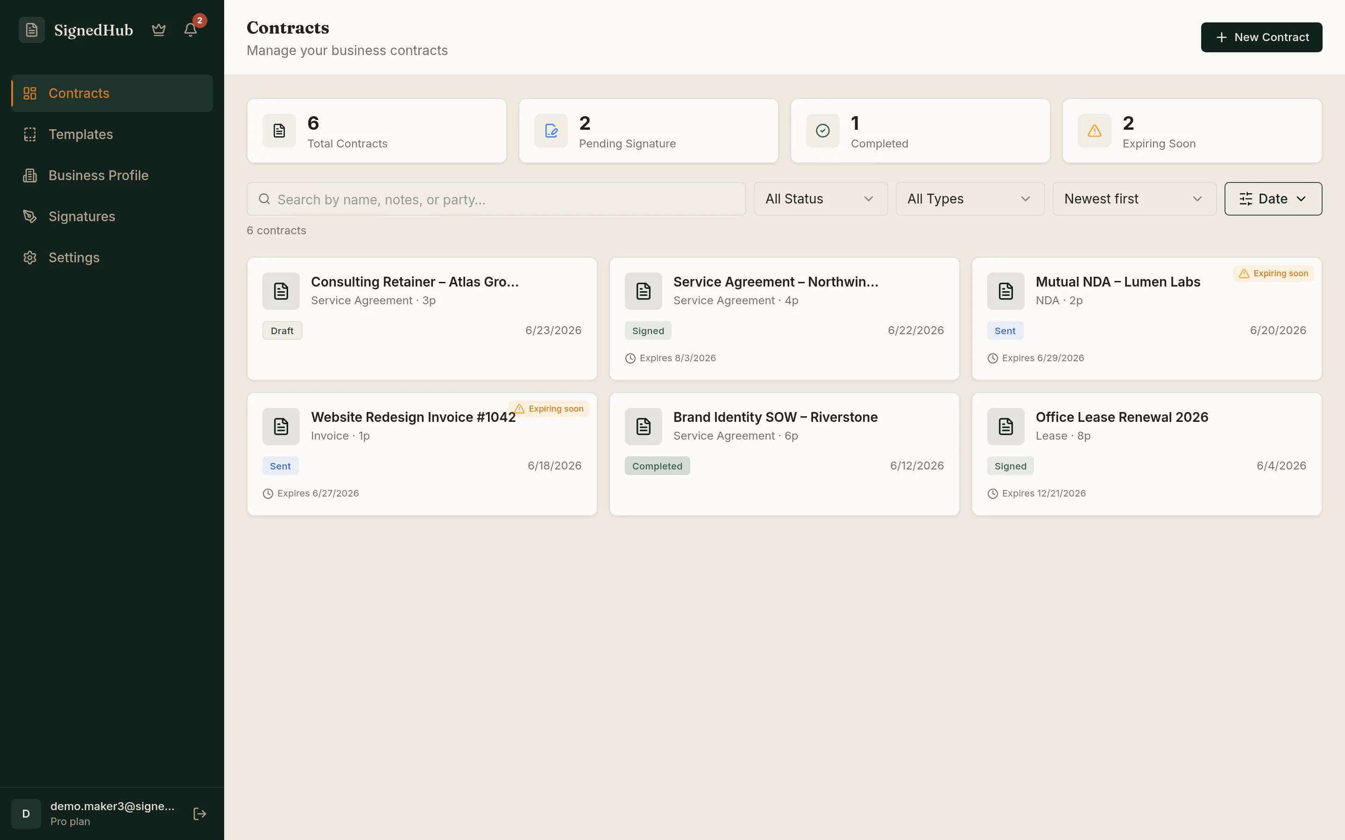Go to Contracts in sidebar
This screenshot has height=840, width=1345.
click(x=112, y=93)
